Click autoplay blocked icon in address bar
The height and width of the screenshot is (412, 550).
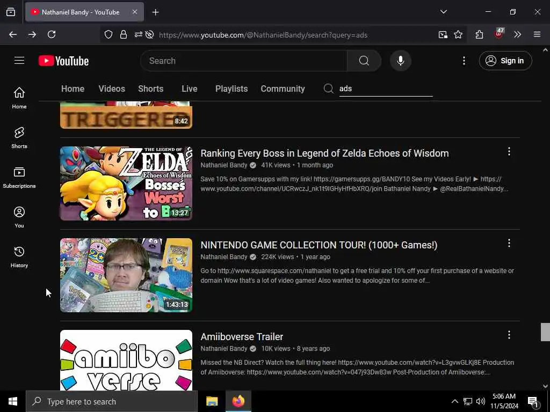pos(149,35)
